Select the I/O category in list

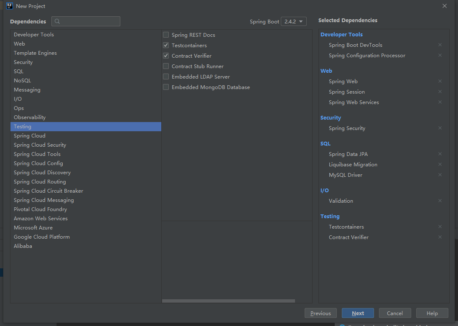tap(86, 99)
